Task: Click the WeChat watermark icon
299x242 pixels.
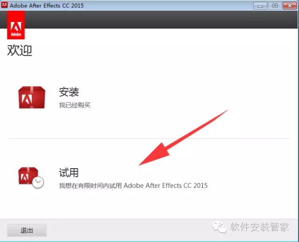Action: tap(219, 228)
